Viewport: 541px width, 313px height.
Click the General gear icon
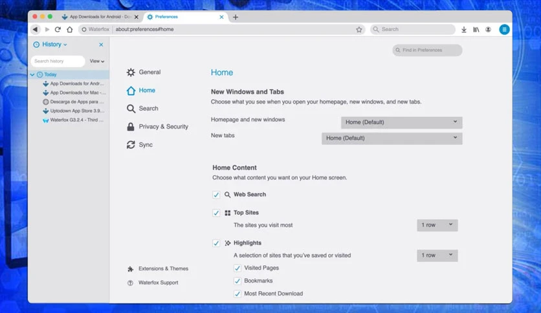click(131, 72)
